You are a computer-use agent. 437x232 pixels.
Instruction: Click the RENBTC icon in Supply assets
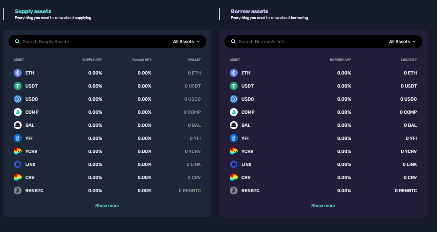(x=18, y=191)
